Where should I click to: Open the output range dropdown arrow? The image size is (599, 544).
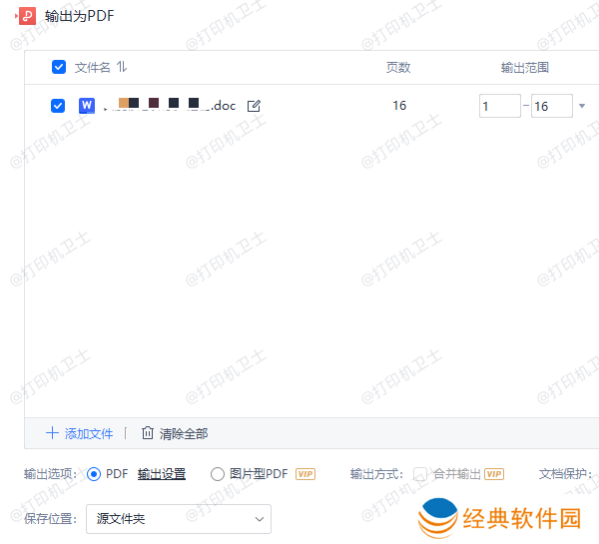point(582,106)
